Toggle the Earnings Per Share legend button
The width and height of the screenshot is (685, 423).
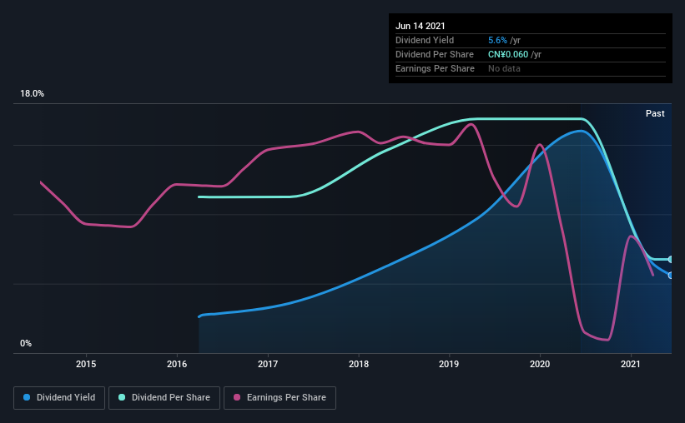tap(280, 398)
